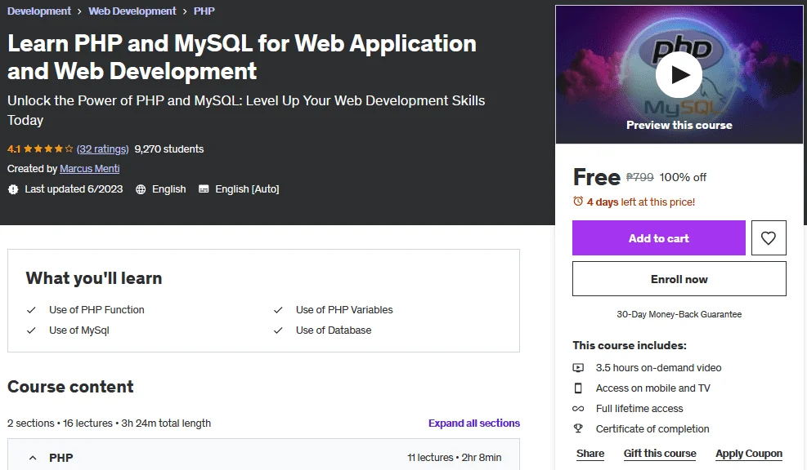Click the Course content heading
807x470 pixels.
[70, 386]
